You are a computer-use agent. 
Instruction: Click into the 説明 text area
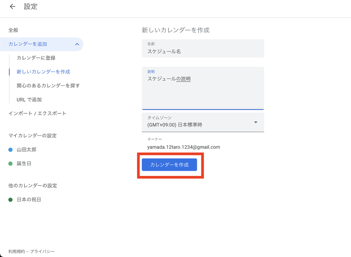point(203,91)
